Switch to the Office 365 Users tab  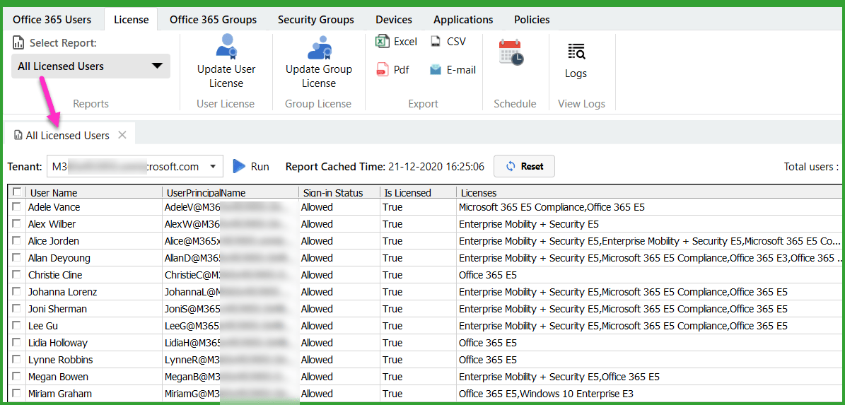coord(52,19)
